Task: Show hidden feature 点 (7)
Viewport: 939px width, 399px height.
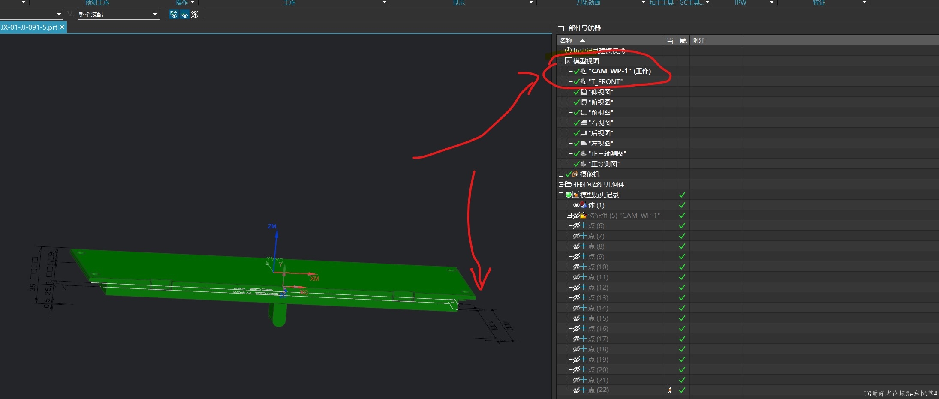Action: tap(576, 236)
